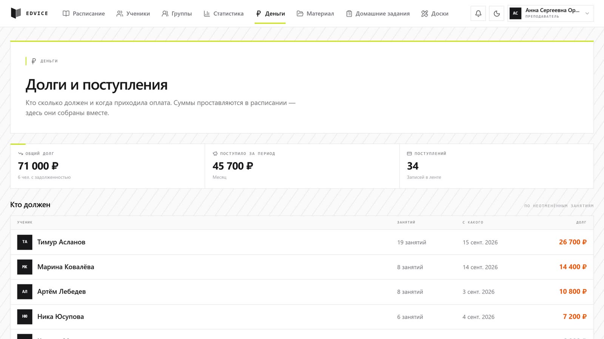
Task: Expand the Анна Сергеевна account dropdown
Action: coord(550,14)
